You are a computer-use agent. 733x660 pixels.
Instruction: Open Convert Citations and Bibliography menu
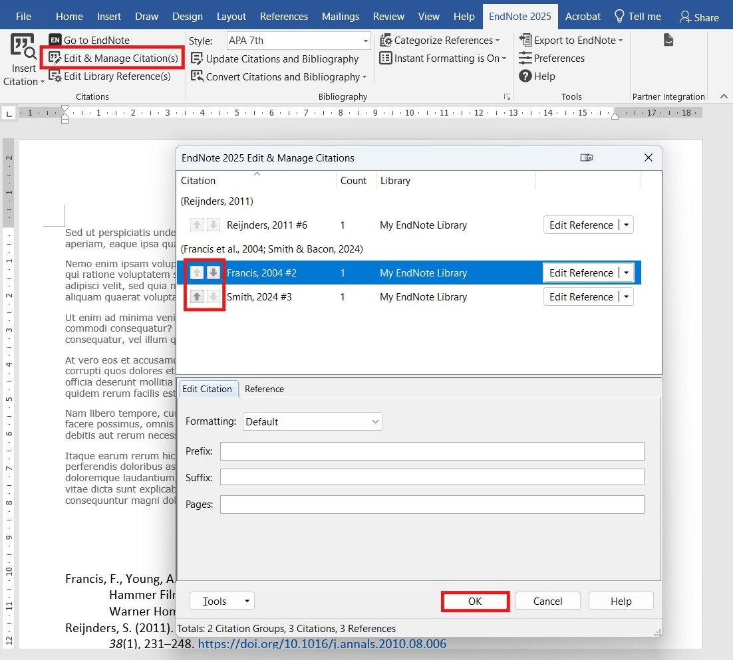[x=279, y=76]
